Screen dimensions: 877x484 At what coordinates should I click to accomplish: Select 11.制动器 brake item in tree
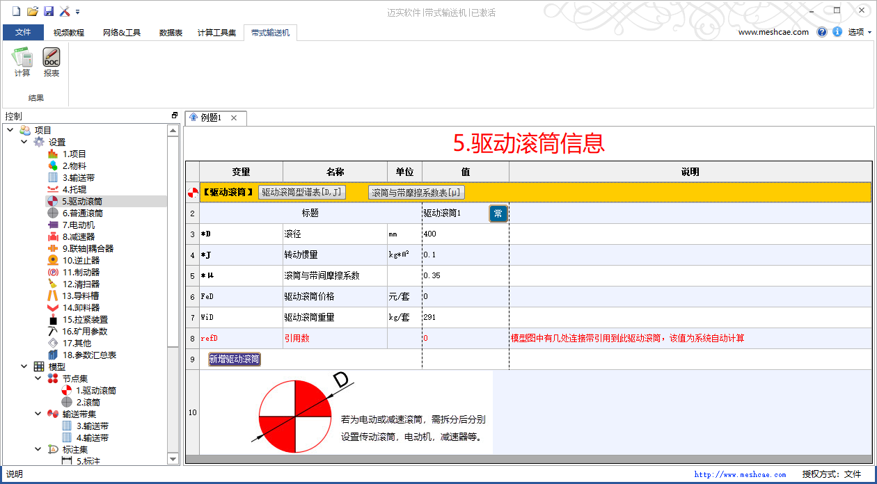pos(81,272)
